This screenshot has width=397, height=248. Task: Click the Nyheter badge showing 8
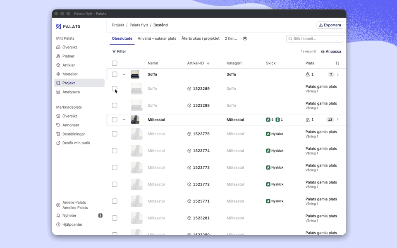point(100,216)
